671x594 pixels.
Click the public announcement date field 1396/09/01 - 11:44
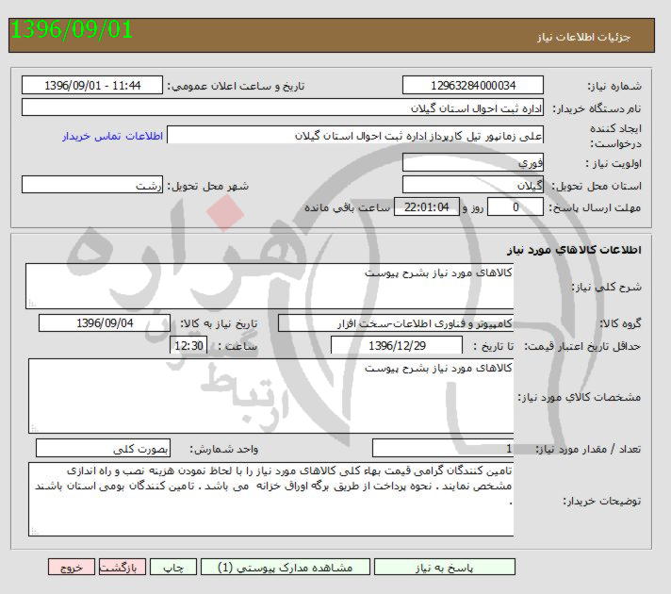pos(92,85)
